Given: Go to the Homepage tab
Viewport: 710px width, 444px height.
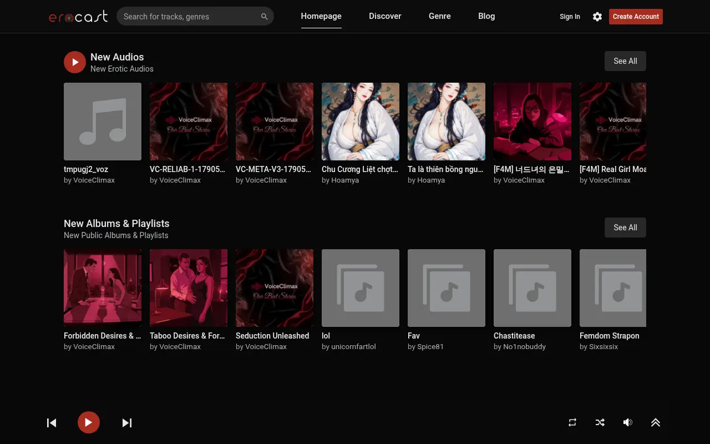Looking at the screenshot, I should pos(321,16).
